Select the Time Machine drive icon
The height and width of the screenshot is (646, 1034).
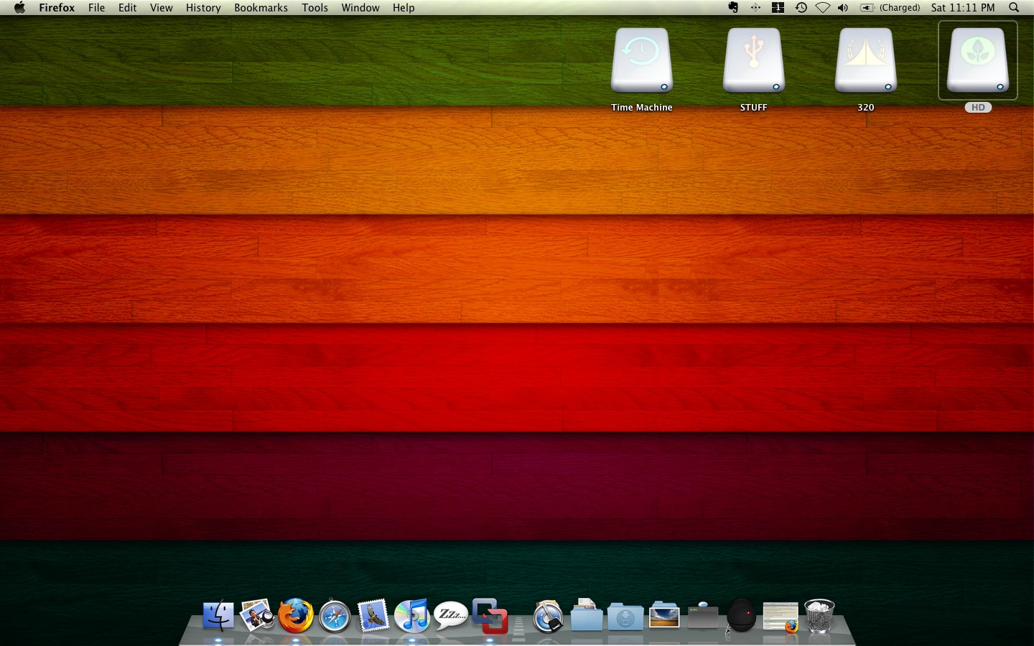(641, 62)
